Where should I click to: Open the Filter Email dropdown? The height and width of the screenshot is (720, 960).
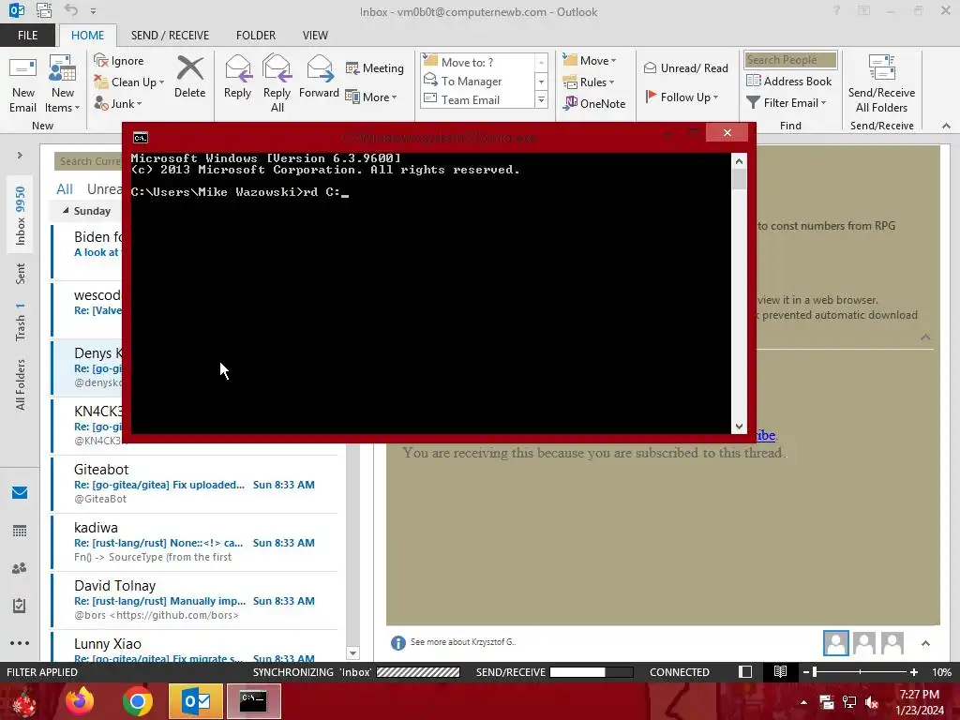click(787, 103)
